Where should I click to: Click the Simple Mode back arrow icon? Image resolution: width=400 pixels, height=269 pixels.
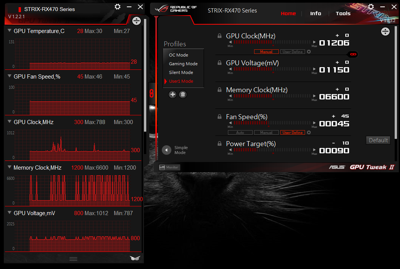[x=166, y=150]
